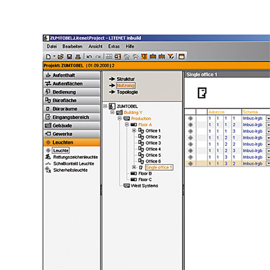
Task: Click lmbus-lrgb cell in row 1 1 2 1
Action: click(253, 138)
